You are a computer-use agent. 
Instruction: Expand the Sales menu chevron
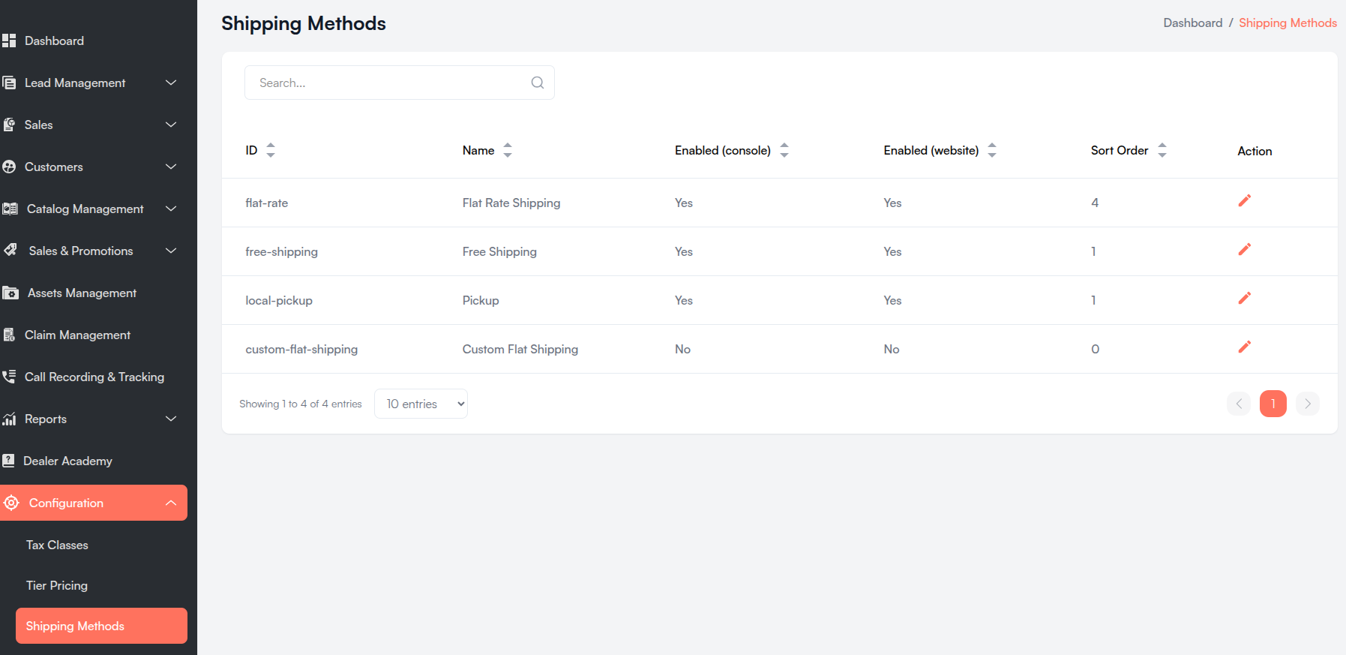pyautogui.click(x=171, y=125)
